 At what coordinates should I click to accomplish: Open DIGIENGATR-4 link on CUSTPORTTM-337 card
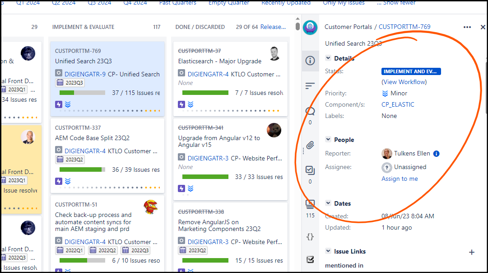(85, 151)
